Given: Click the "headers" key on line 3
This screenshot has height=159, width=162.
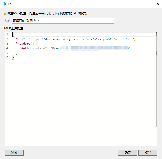Looking at the screenshot, I should [x=24, y=44].
